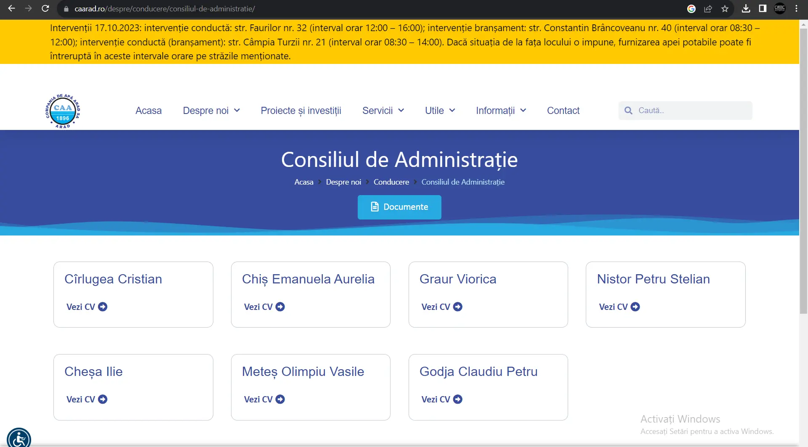View CV of Cîrlugea Cristian
808x447 pixels.
point(87,307)
